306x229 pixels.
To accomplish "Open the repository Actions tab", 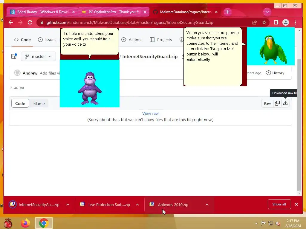I will (x=132, y=40).
